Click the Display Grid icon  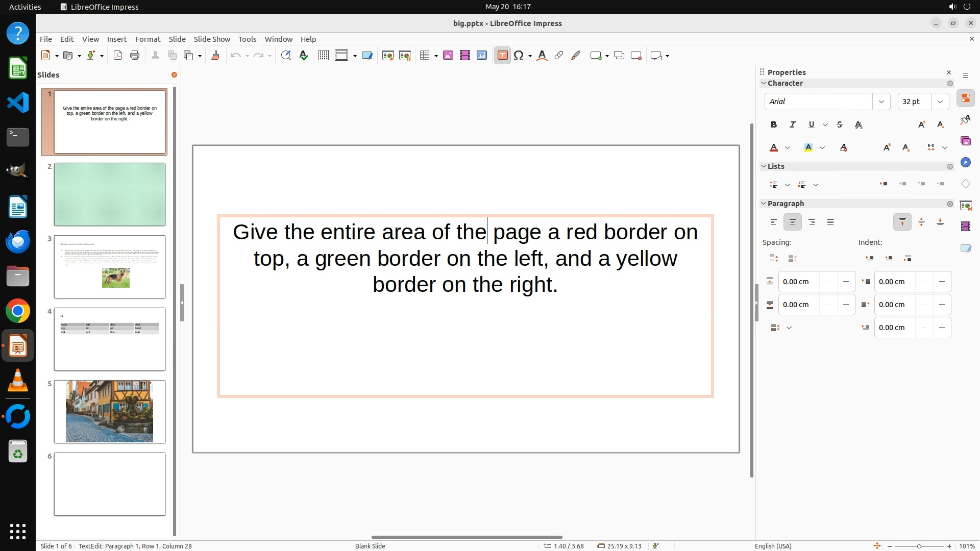click(x=323, y=56)
